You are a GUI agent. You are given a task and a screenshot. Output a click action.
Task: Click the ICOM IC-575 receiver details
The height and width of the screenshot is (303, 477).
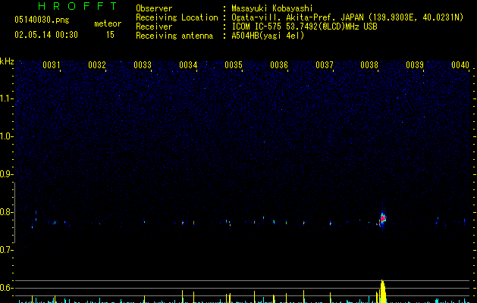(304, 27)
